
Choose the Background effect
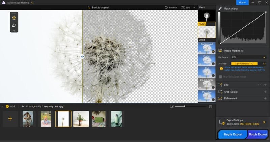[207, 48]
